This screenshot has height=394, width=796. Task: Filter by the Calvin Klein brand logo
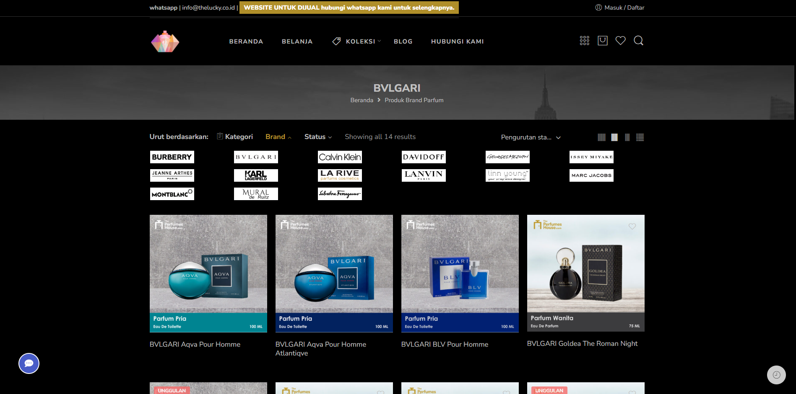340,157
